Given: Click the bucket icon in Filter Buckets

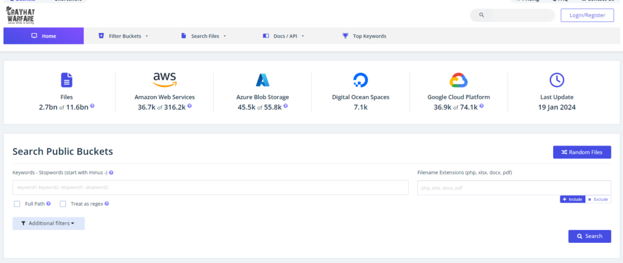Looking at the screenshot, I should (x=101, y=36).
